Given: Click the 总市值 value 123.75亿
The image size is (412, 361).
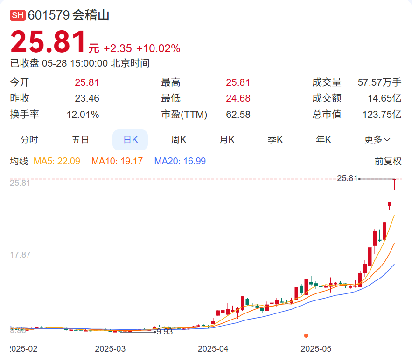Looking at the screenshot, I should [x=382, y=115].
